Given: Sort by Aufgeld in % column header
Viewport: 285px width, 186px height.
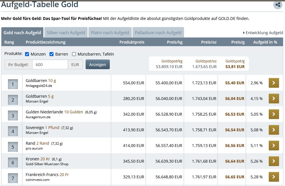Looking at the screenshot, I should point(265,42).
